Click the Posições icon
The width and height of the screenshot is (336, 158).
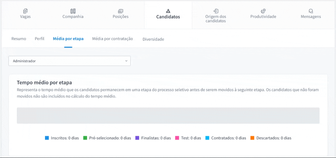(121, 11)
